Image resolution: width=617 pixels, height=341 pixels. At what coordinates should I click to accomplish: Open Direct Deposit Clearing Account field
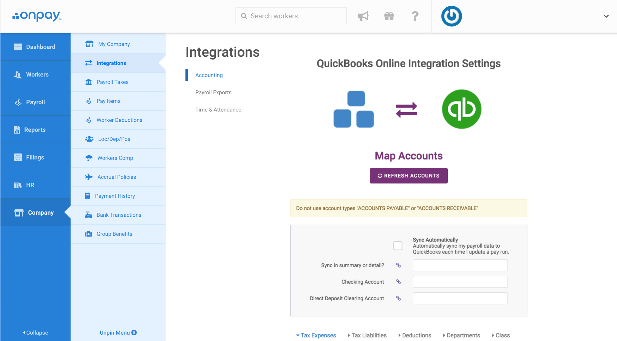tap(460, 298)
